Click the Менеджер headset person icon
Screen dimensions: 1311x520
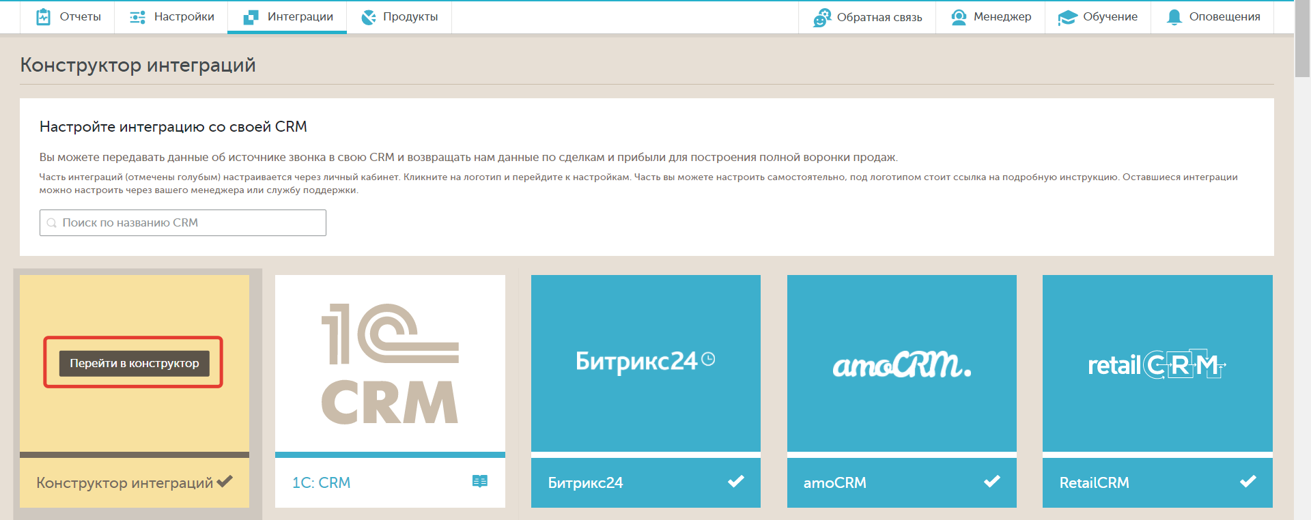[959, 17]
